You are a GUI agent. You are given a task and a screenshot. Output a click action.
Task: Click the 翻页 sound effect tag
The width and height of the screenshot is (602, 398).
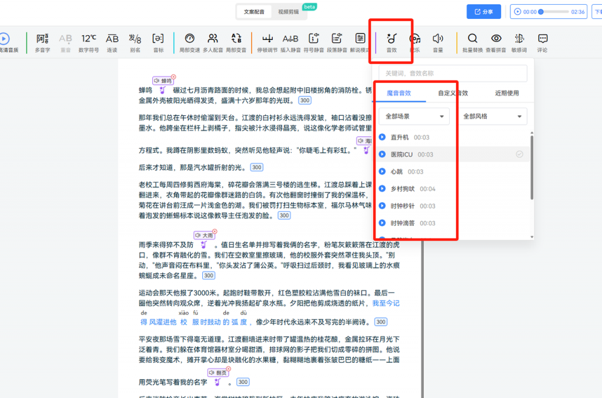(x=218, y=373)
